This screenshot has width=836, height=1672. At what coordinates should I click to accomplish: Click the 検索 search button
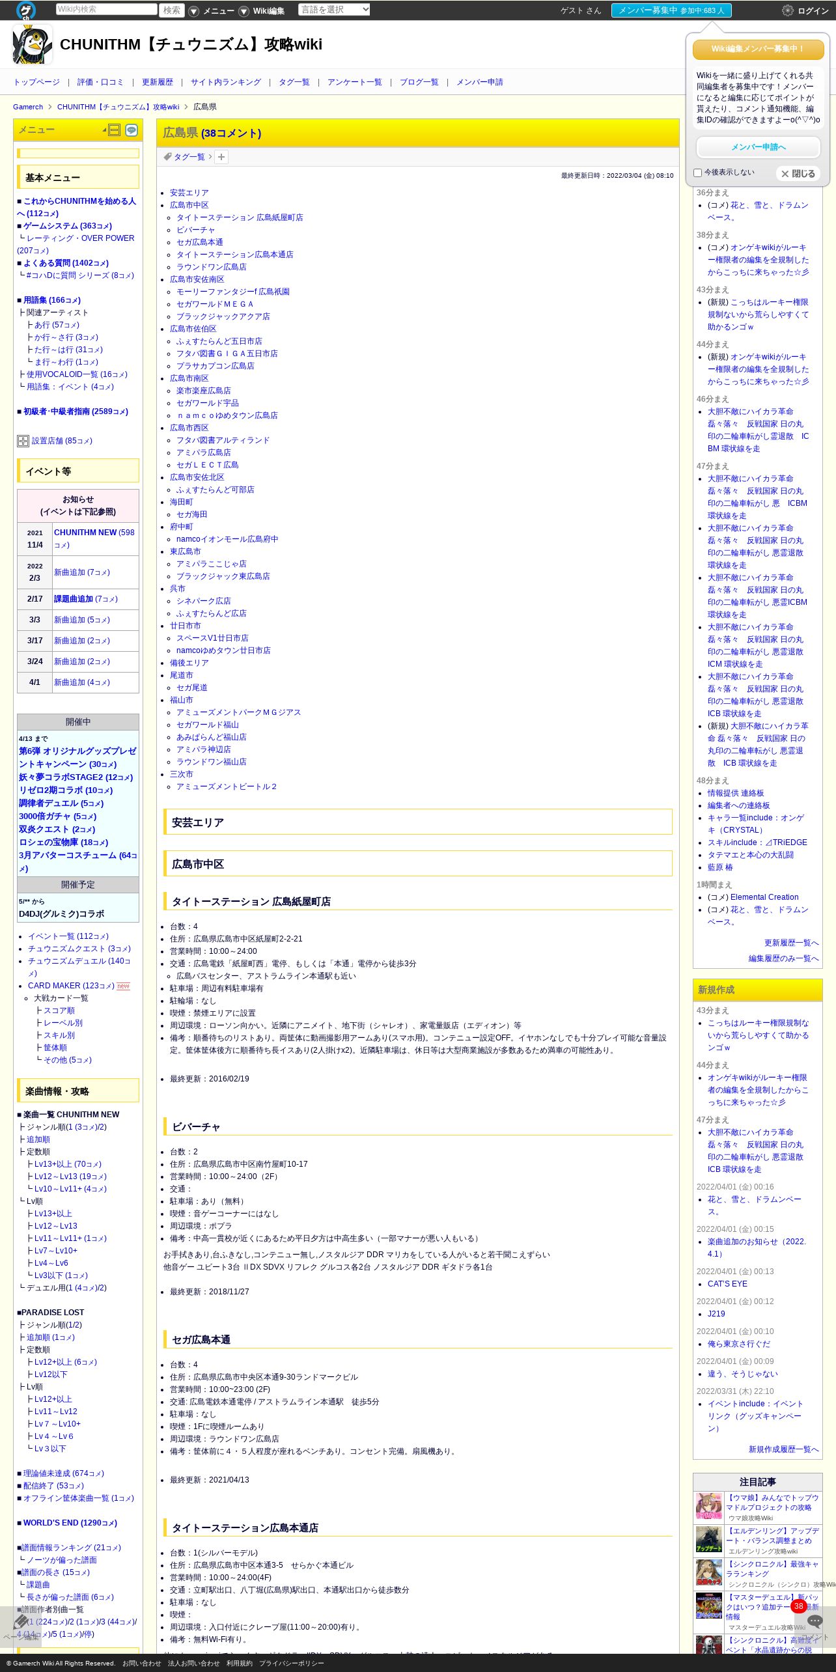(172, 10)
